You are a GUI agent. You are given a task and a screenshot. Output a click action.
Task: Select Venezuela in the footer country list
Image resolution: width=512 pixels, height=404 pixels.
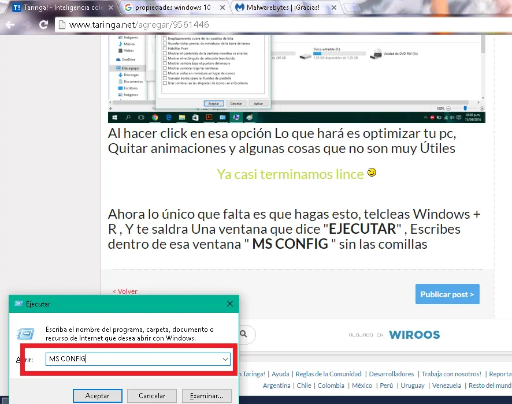point(446,386)
